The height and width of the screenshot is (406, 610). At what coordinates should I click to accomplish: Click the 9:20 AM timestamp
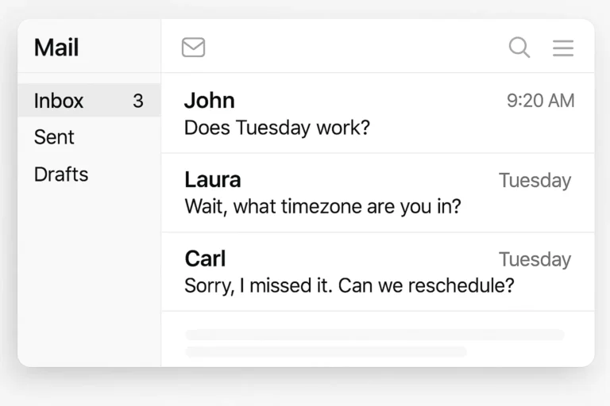pyautogui.click(x=540, y=101)
